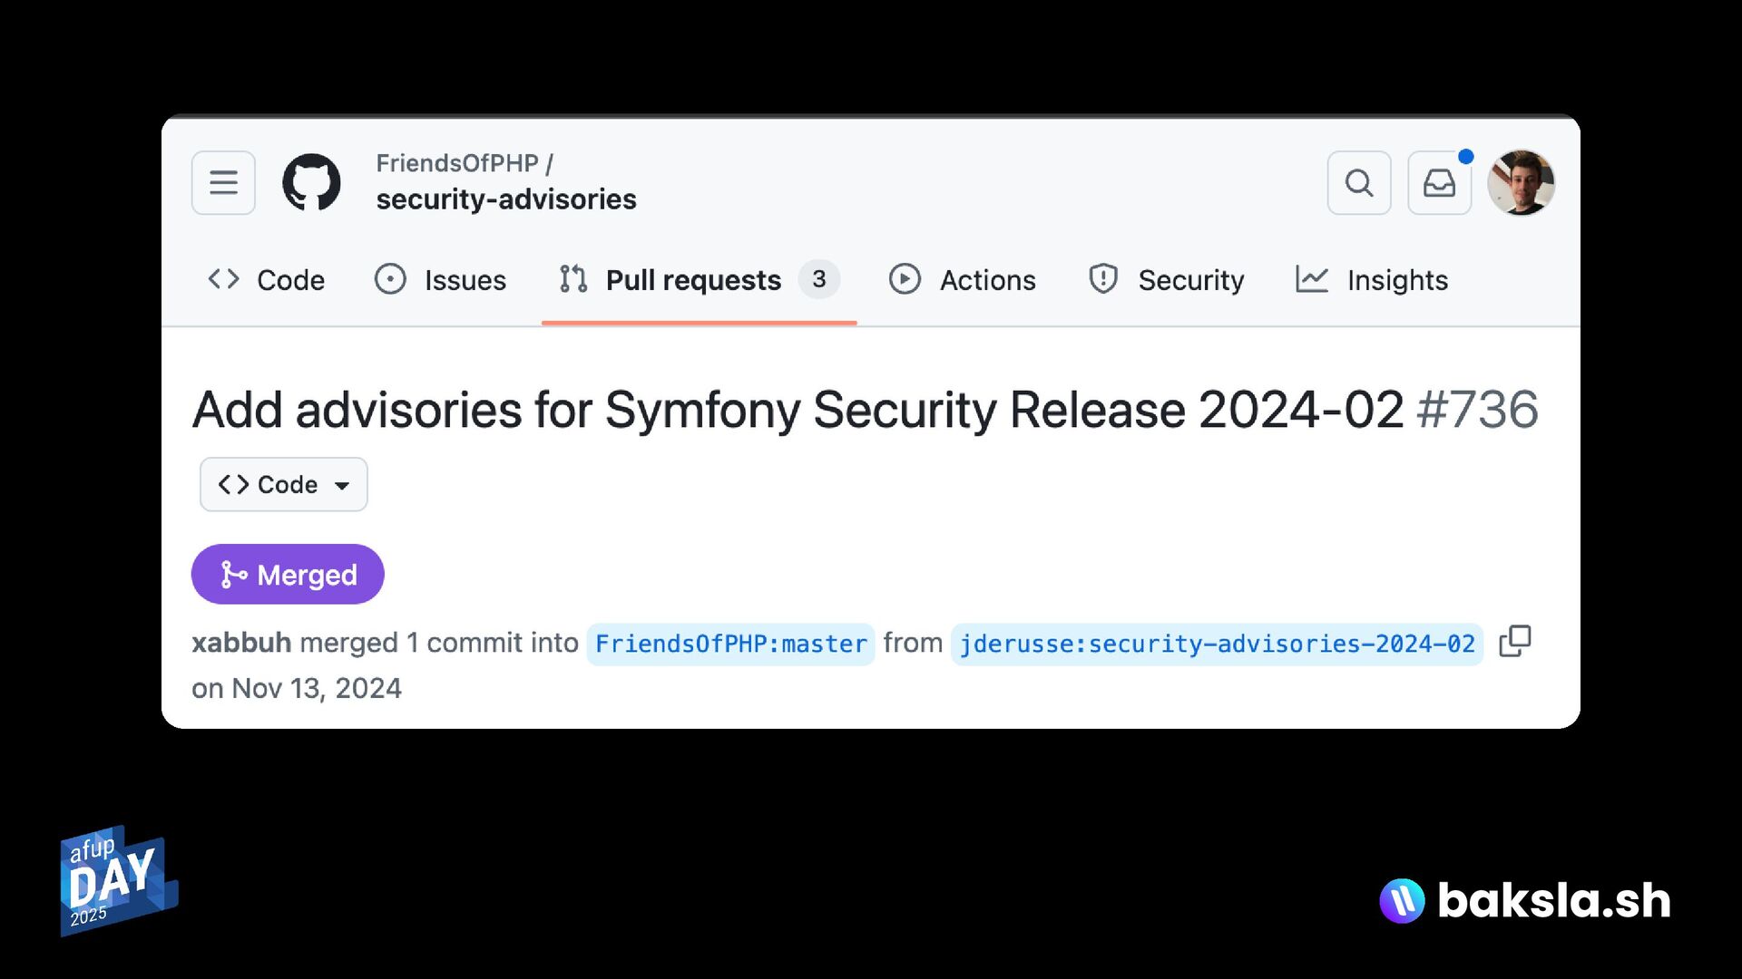This screenshot has height=979, width=1742.
Task: Click the FriendsOfPHP:master branch label
Action: point(731,645)
